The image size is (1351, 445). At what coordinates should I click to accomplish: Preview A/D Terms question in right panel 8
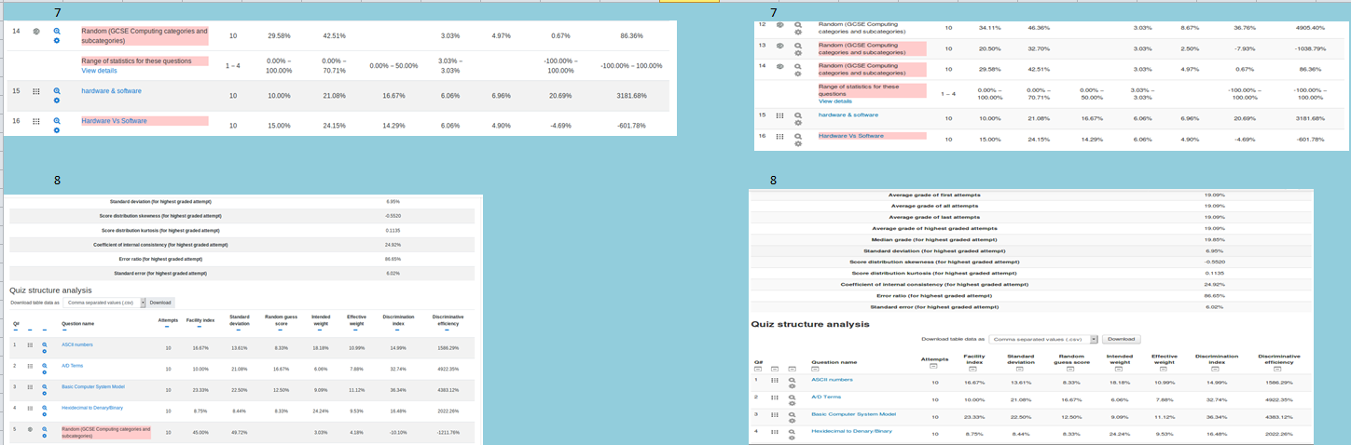[793, 398]
